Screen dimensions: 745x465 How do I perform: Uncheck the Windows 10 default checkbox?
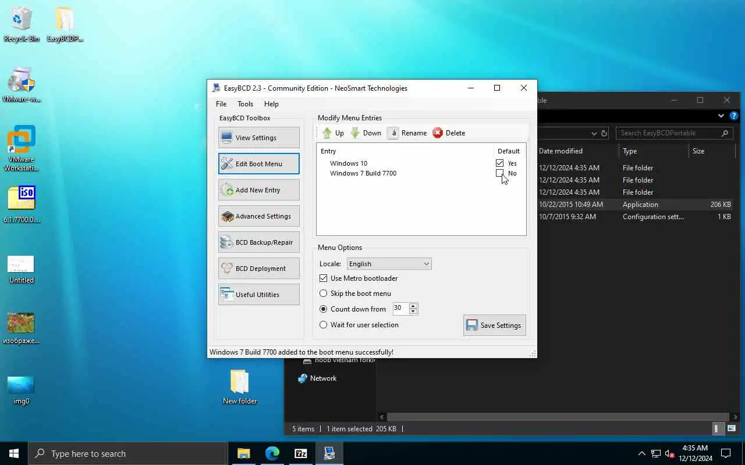coord(499,163)
